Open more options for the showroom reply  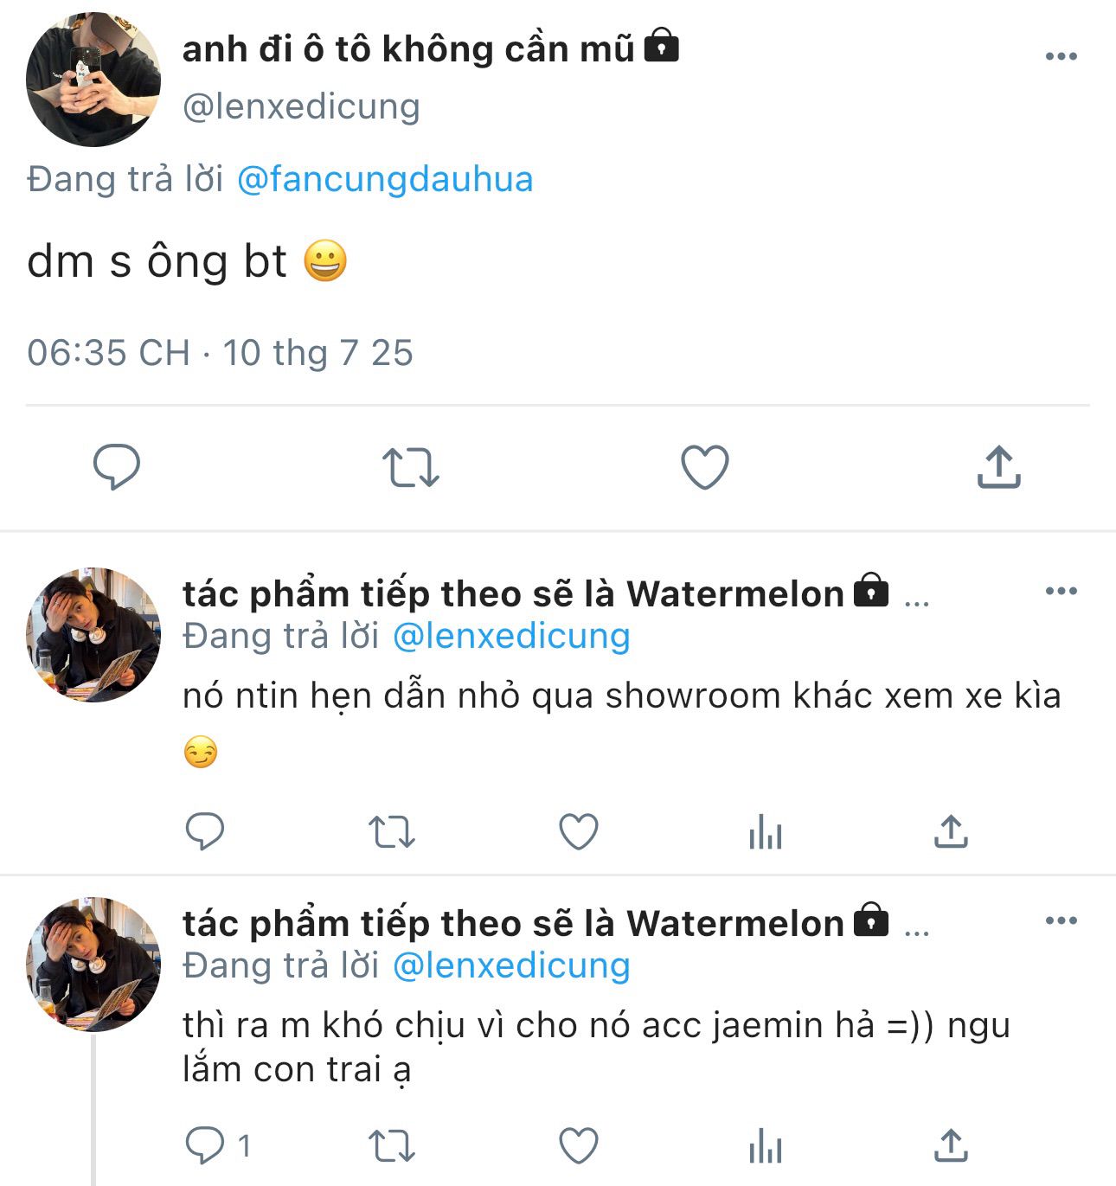pos(1061,592)
